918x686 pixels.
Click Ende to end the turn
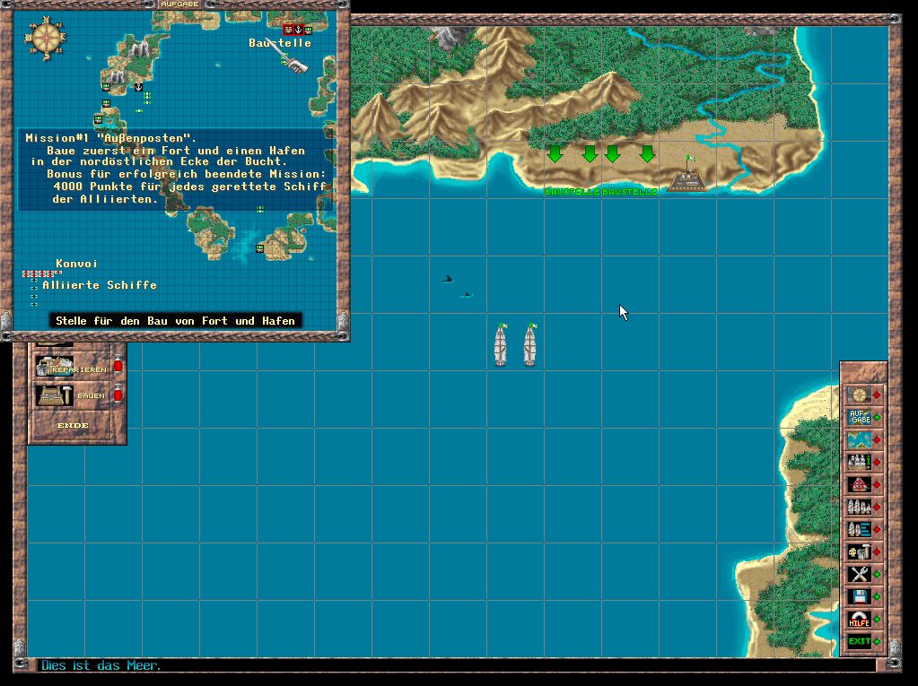(x=73, y=425)
